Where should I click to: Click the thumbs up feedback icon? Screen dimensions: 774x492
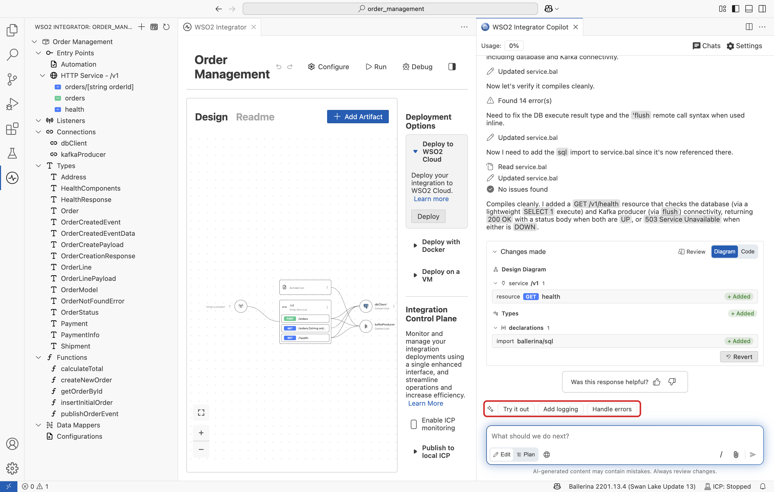point(657,382)
